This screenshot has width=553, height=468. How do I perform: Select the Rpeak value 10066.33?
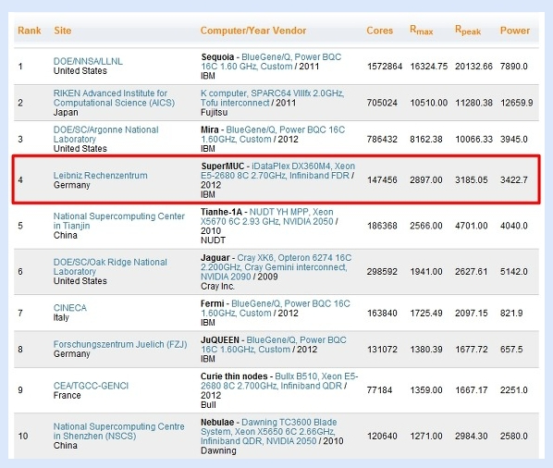pos(473,139)
